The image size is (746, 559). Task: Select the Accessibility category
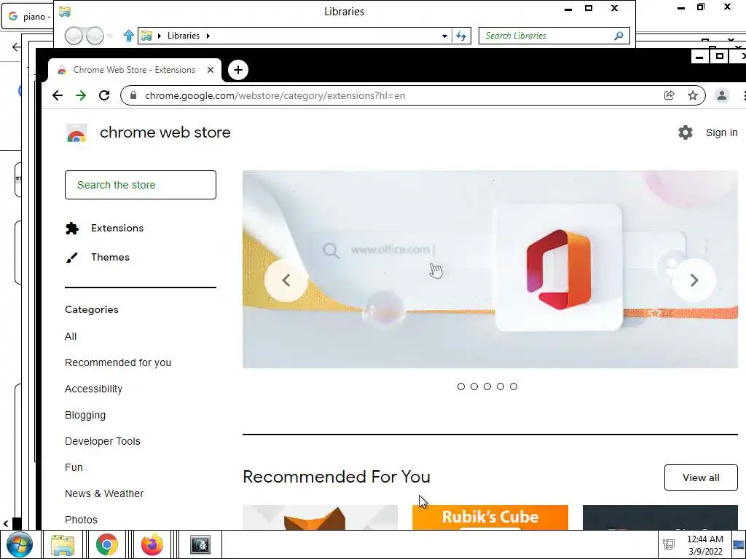(94, 389)
